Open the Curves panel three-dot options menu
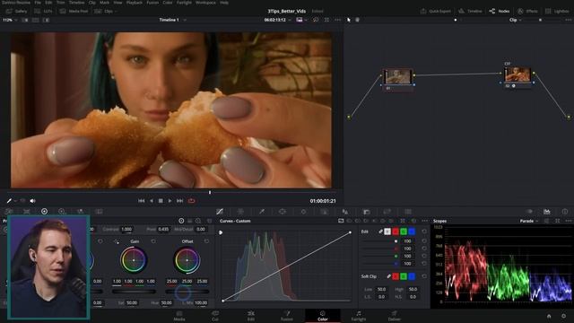Image resolution: width=574 pixels, height=323 pixels. pyautogui.click(x=424, y=221)
